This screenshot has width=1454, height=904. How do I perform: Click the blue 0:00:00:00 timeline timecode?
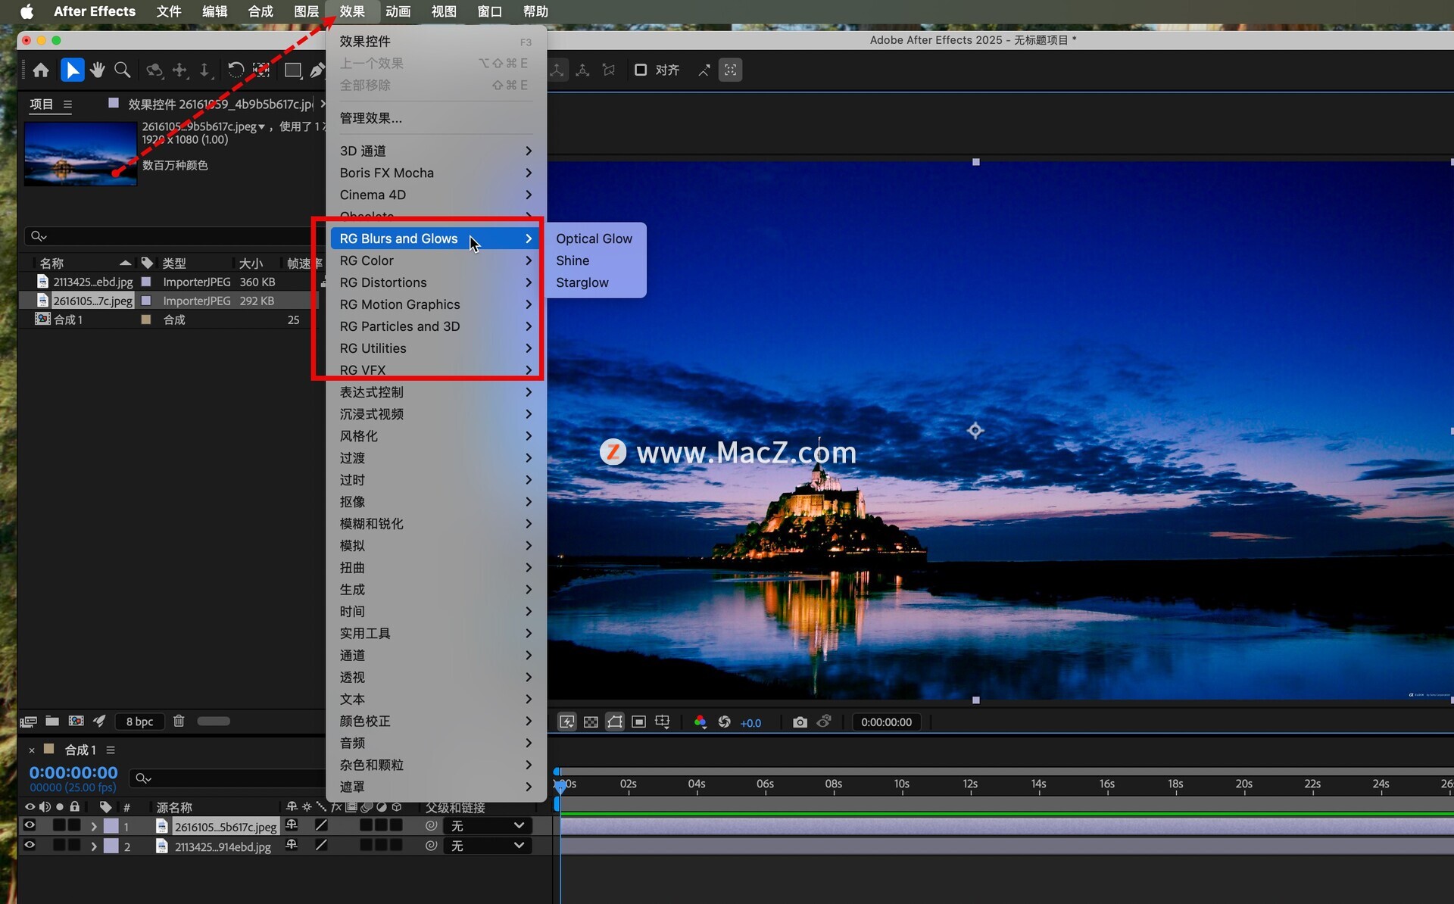73,772
